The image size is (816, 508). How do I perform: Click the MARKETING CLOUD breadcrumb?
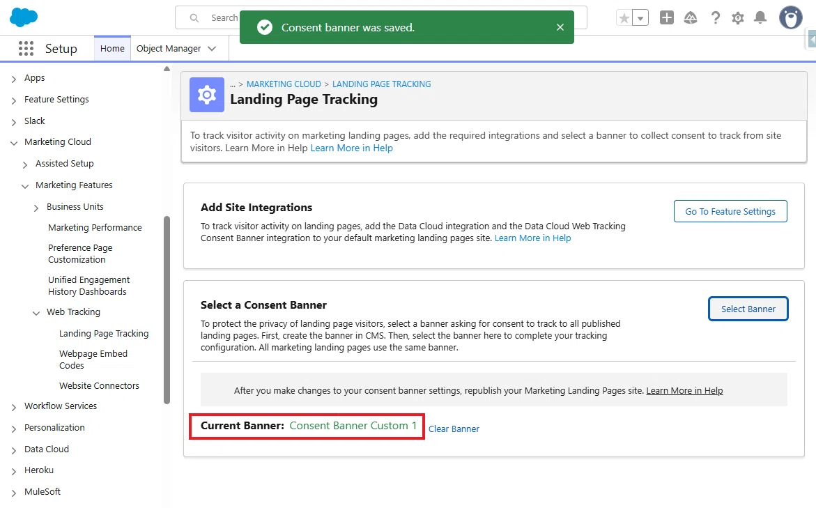pos(284,84)
